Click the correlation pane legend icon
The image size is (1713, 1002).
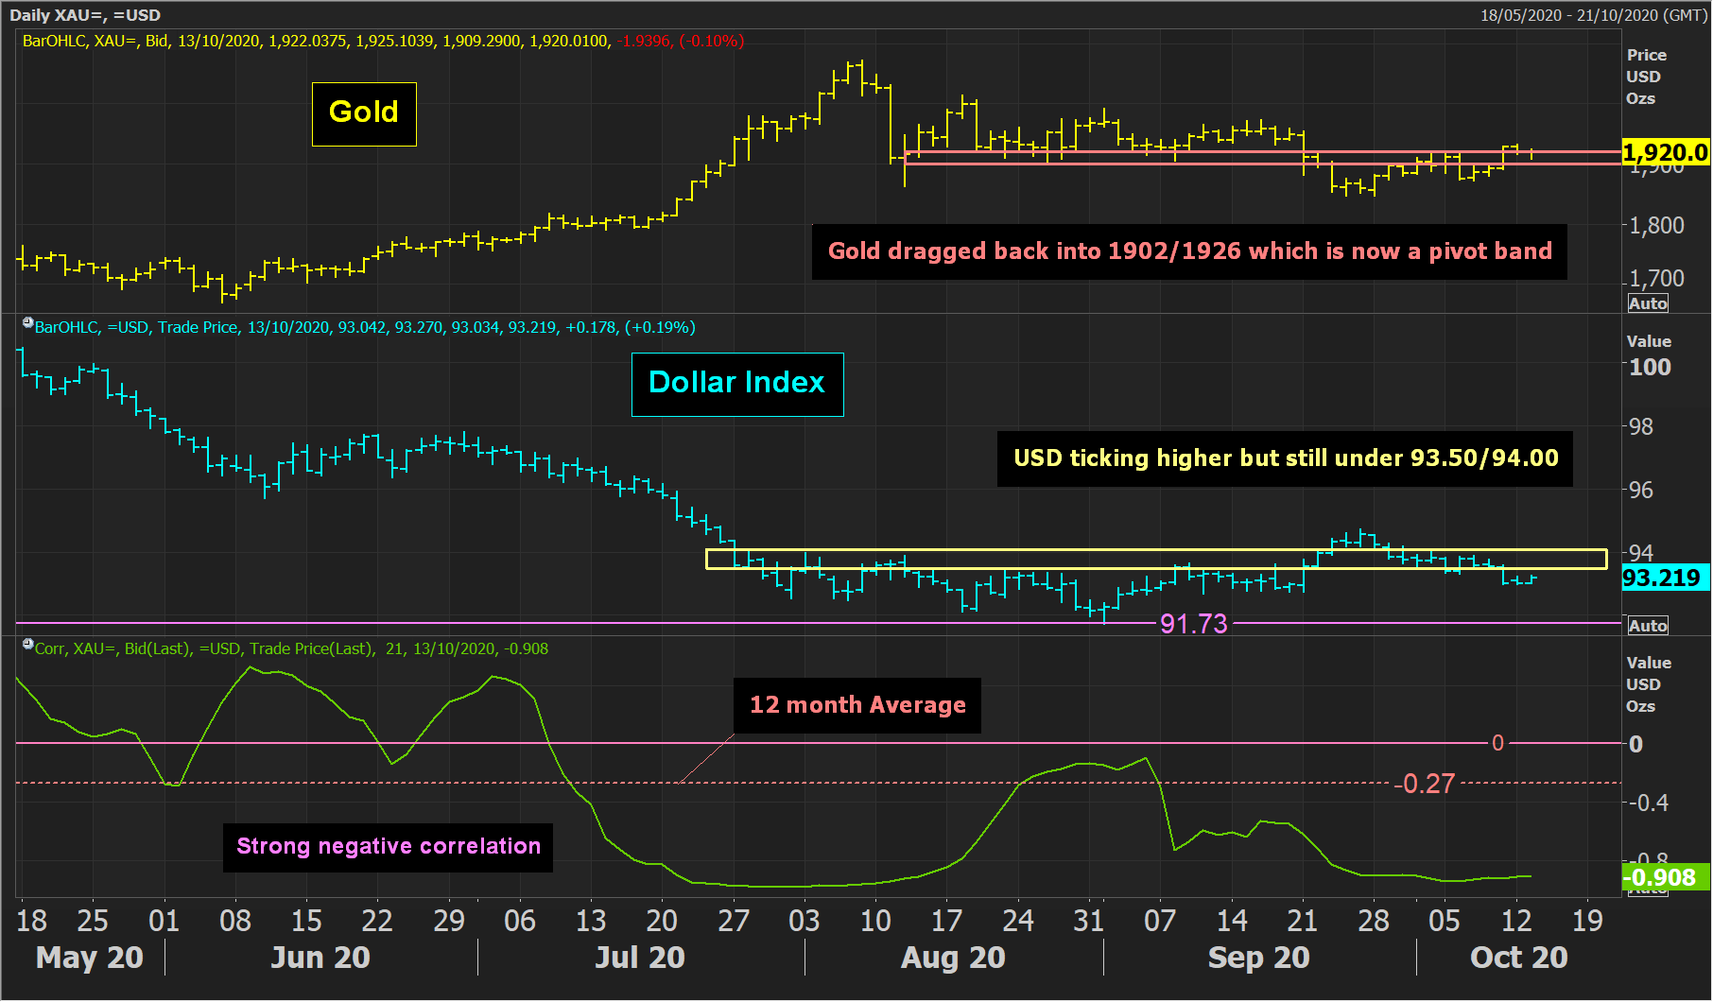coord(27,645)
